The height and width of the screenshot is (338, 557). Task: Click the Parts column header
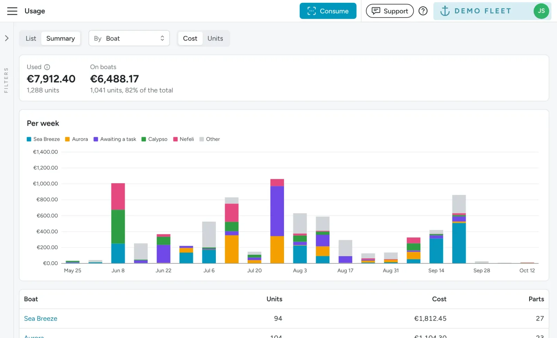pos(536,299)
